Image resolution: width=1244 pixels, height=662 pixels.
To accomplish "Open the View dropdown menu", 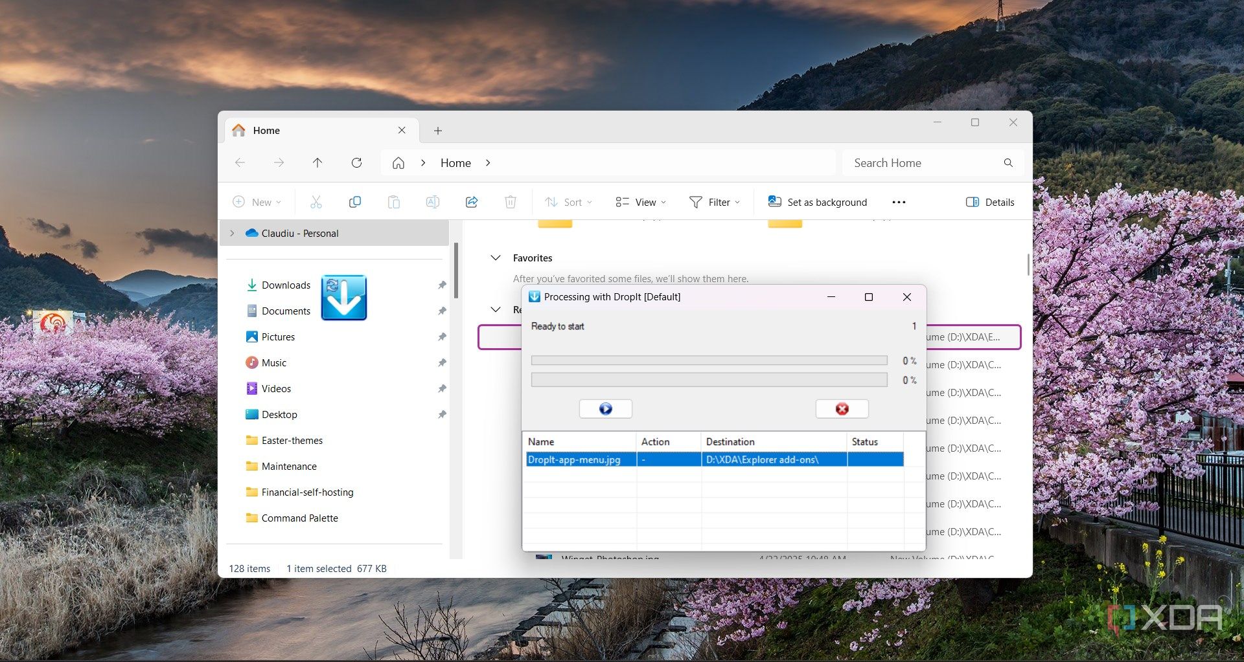I will pos(641,202).
